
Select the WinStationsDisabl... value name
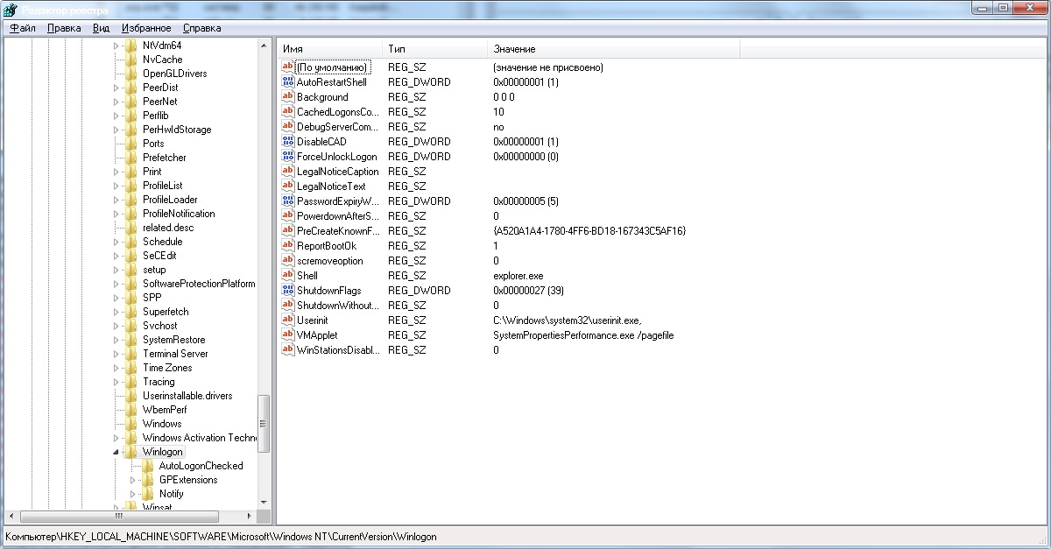[338, 350]
